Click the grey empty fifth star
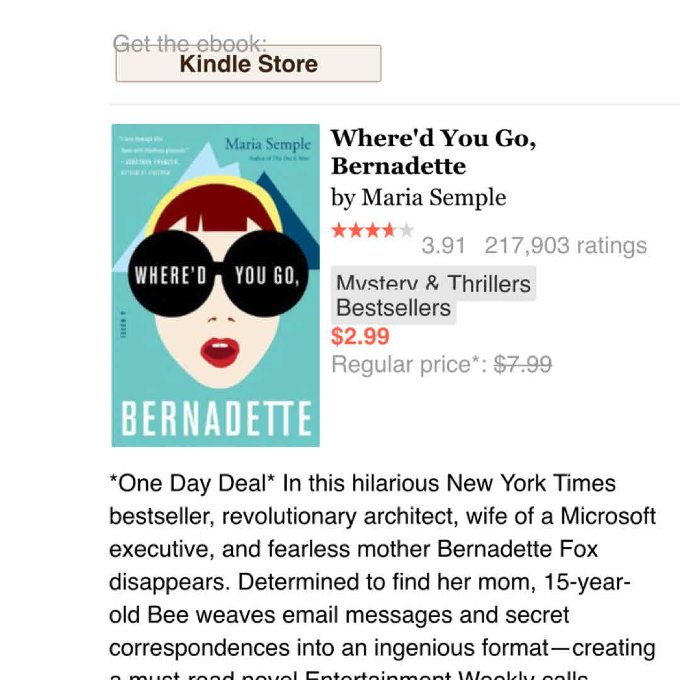The image size is (680, 680). (x=407, y=230)
